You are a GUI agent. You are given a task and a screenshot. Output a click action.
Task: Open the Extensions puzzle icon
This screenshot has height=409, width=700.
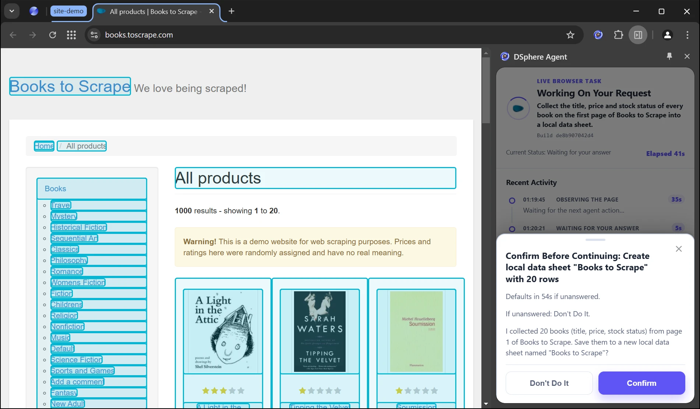tap(618, 35)
